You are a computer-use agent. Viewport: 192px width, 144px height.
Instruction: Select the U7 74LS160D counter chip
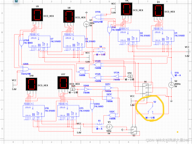click(x=39, y=42)
